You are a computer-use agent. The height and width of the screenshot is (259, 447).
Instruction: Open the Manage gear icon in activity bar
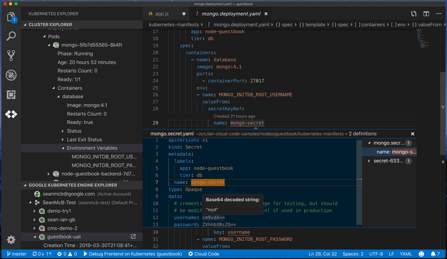tap(11, 240)
